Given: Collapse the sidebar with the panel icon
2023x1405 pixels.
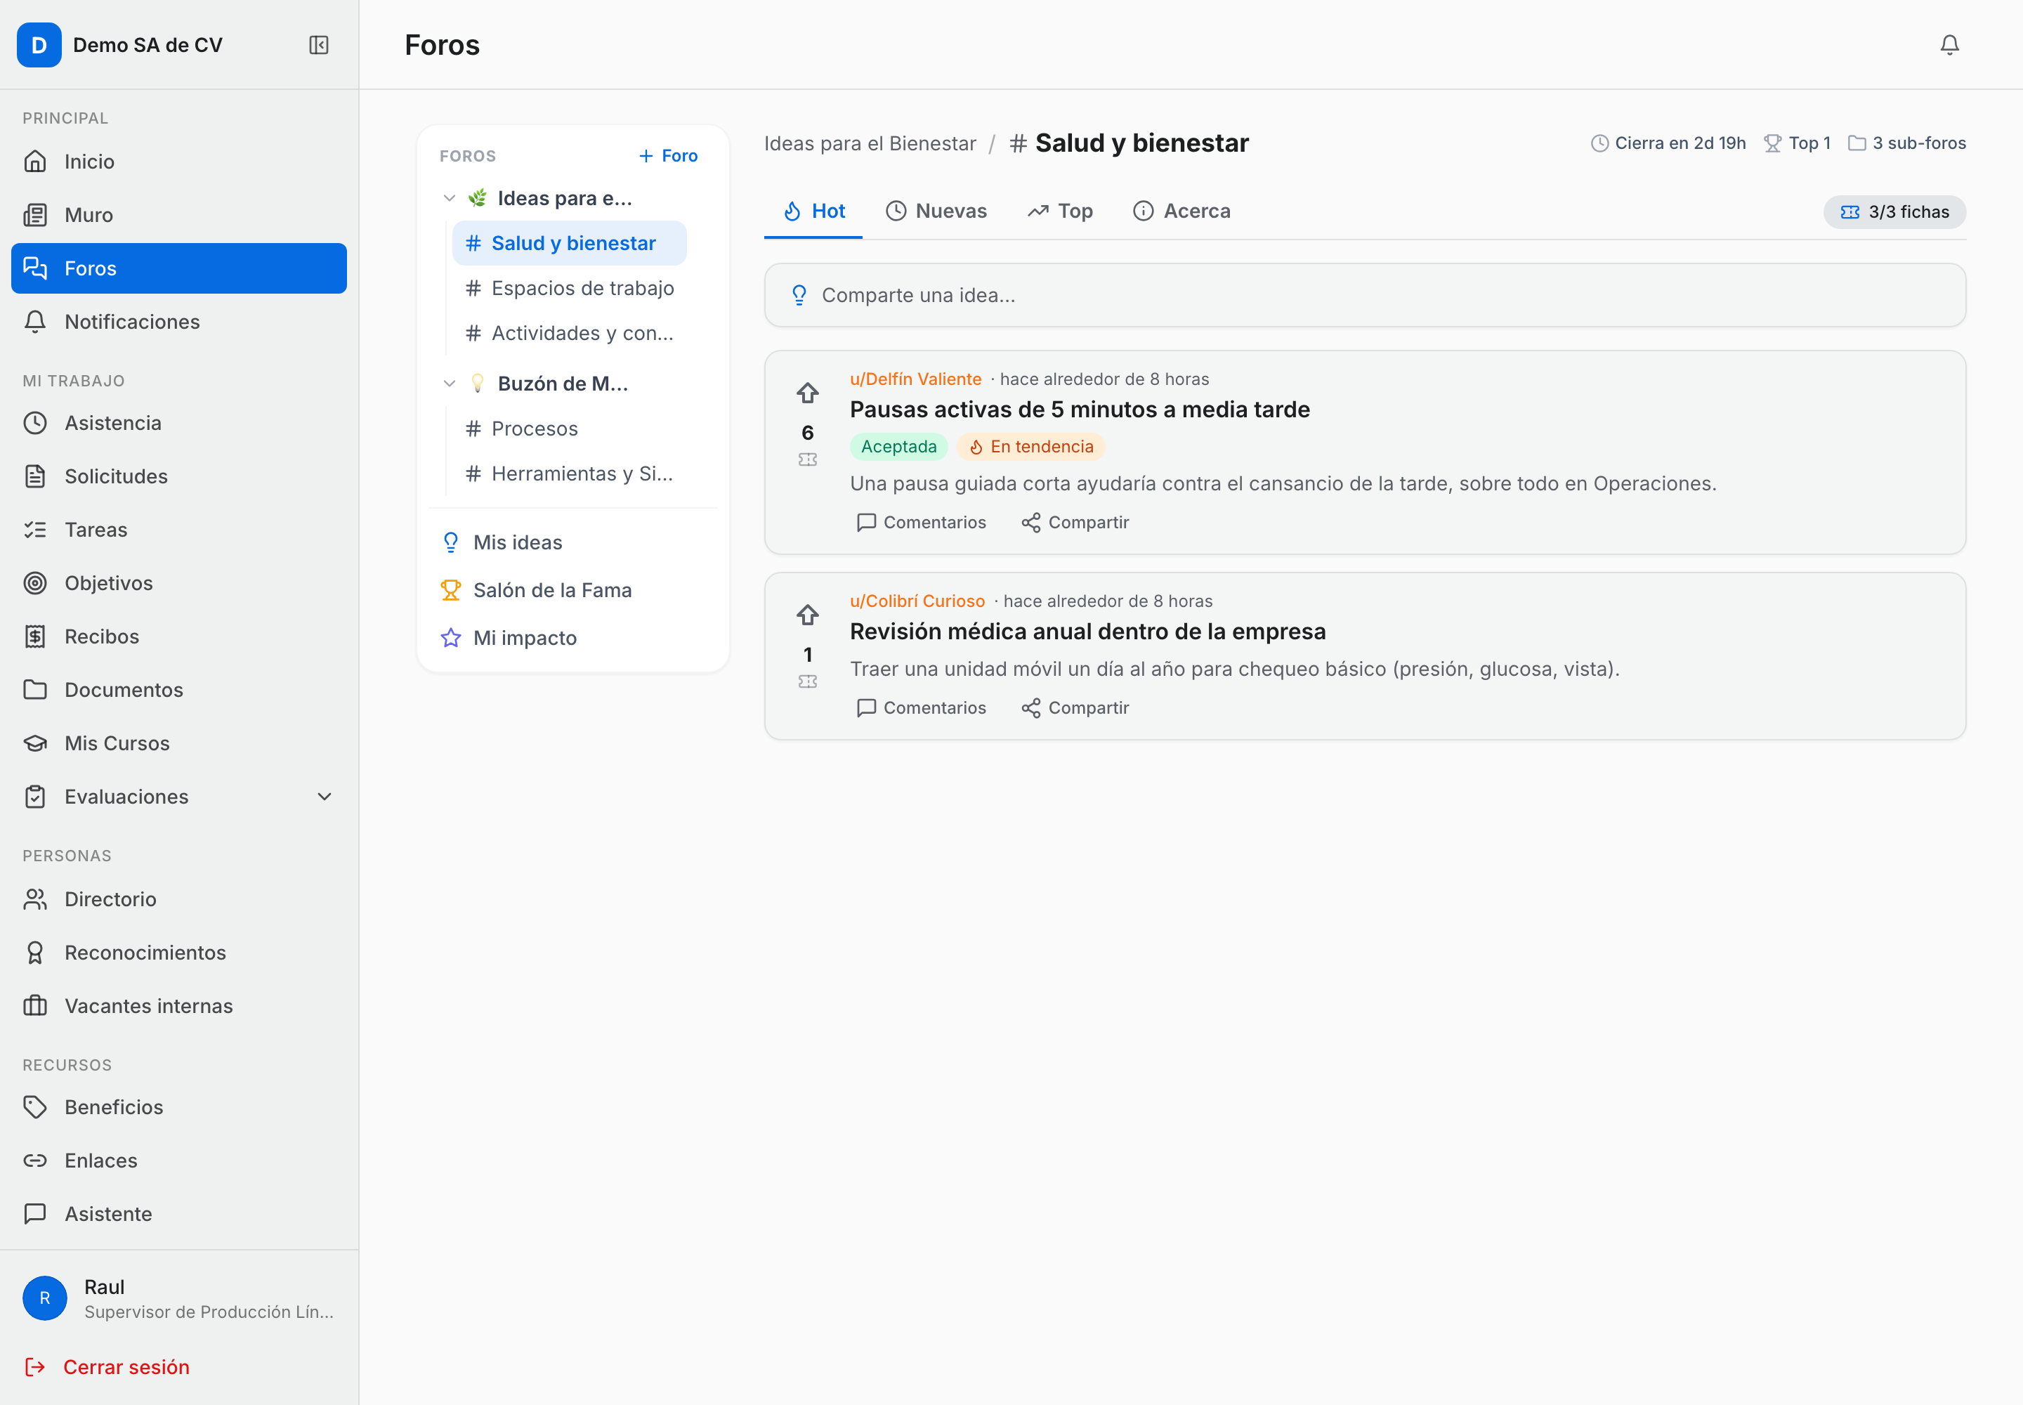Looking at the screenshot, I should click(319, 45).
